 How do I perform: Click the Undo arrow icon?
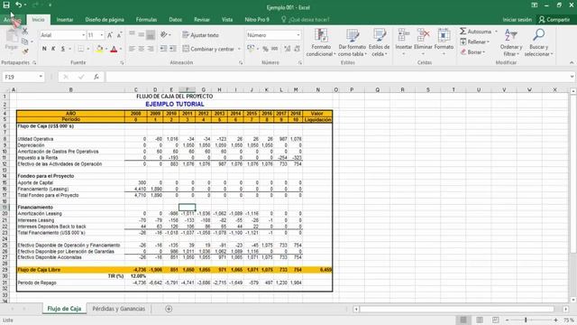(18, 5)
